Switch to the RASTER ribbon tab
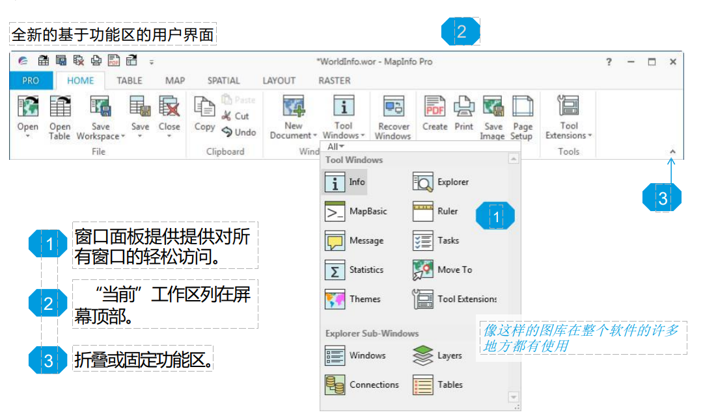703x419 pixels. [335, 81]
